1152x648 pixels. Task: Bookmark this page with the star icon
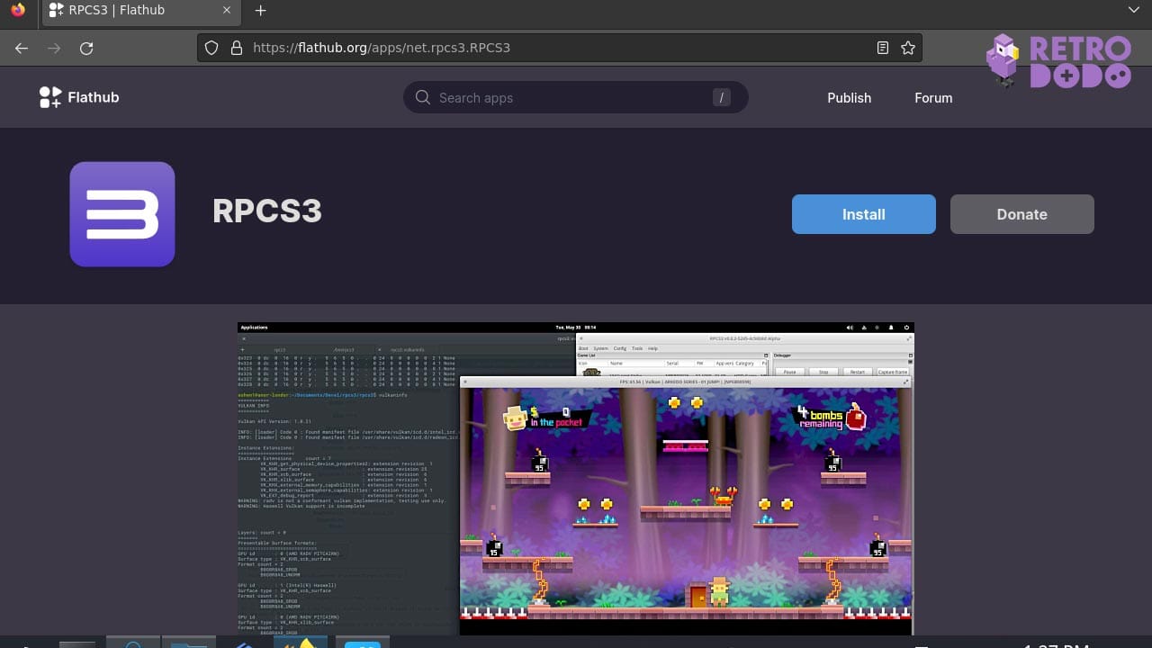click(908, 48)
